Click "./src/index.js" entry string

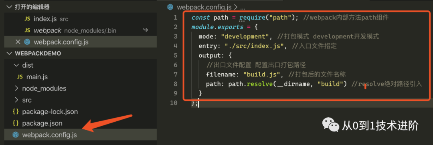(254, 46)
